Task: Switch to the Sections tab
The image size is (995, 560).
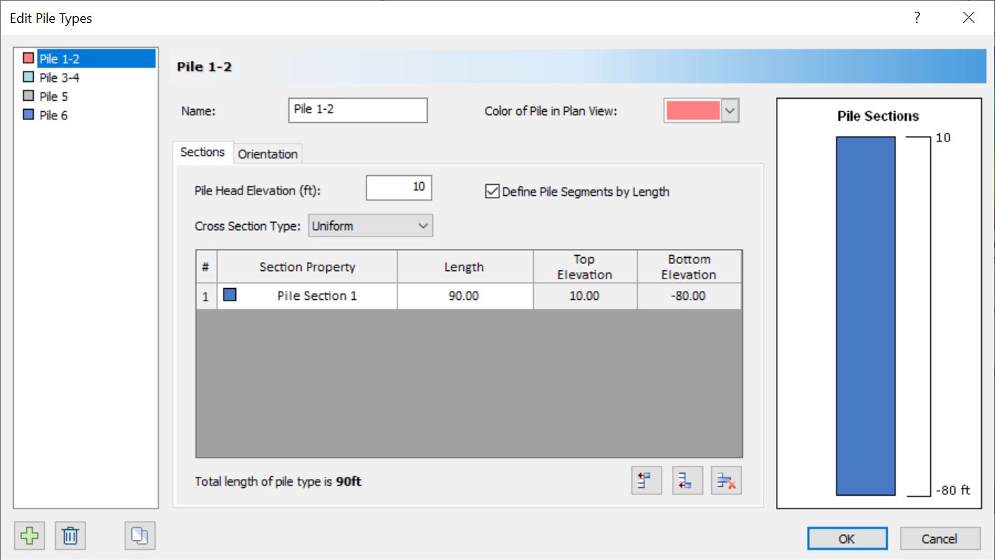Action: pos(202,153)
